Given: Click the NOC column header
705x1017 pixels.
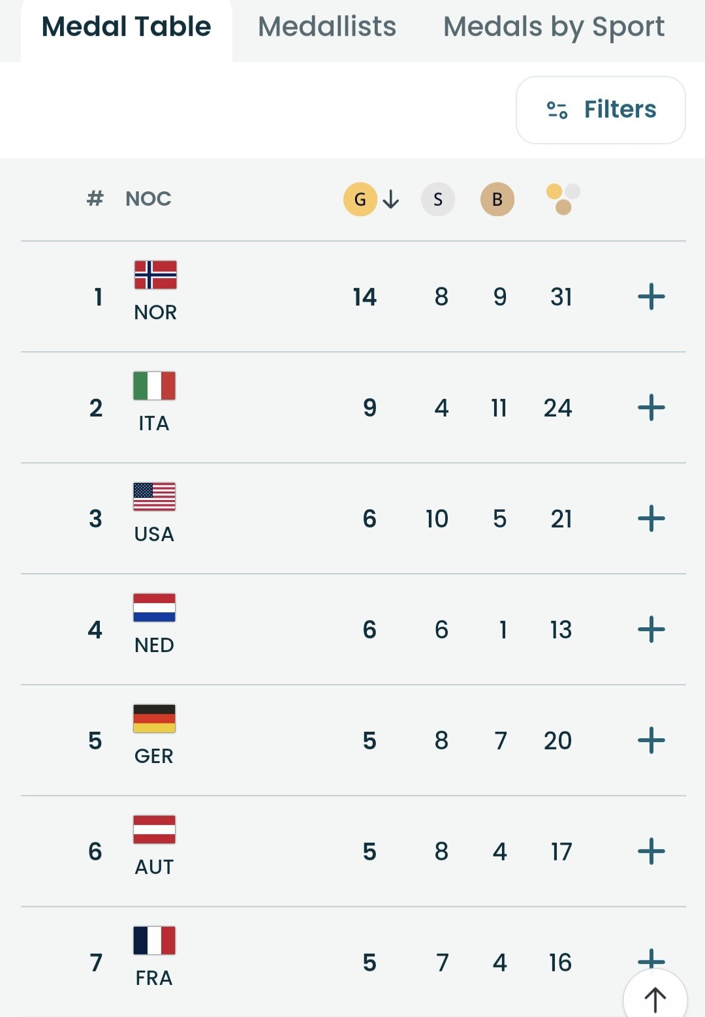Looking at the screenshot, I should [148, 199].
